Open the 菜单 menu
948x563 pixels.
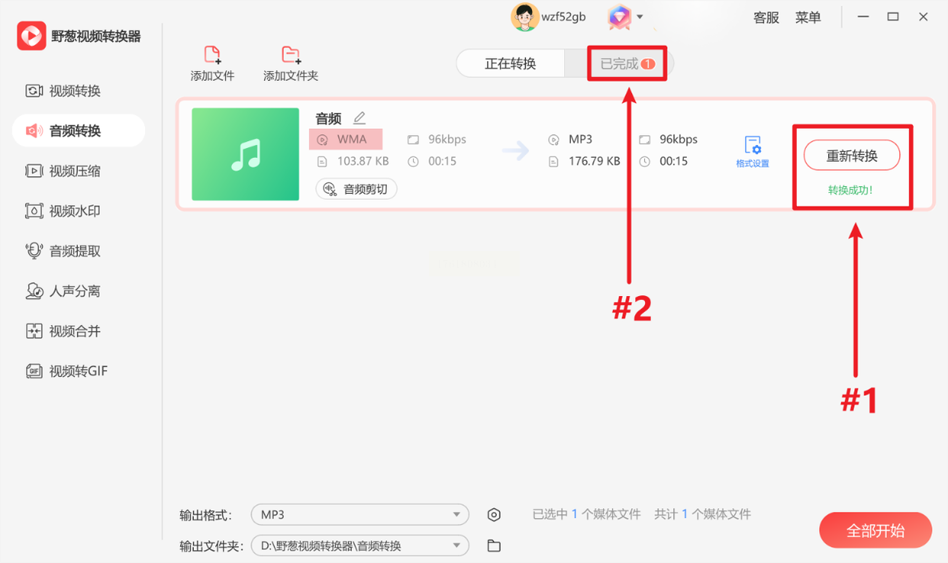pyautogui.click(x=808, y=17)
